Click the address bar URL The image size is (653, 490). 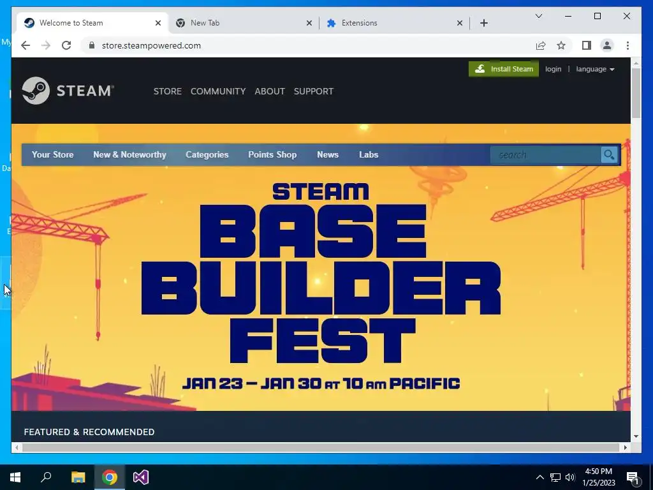151,45
